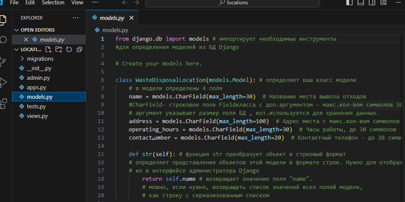Collapse the Open Editors section
Screen dimensions: 405x202
pos(17,30)
